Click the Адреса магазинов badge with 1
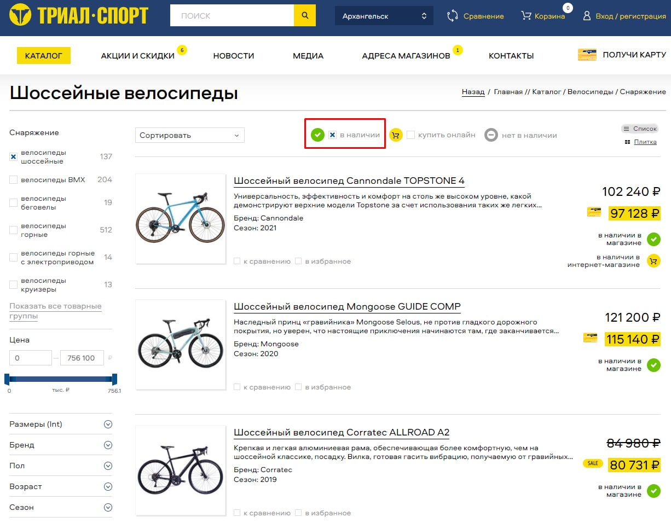 pos(458,50)
